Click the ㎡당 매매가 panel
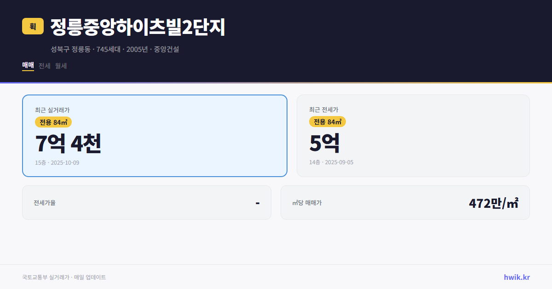 (404, 202)
